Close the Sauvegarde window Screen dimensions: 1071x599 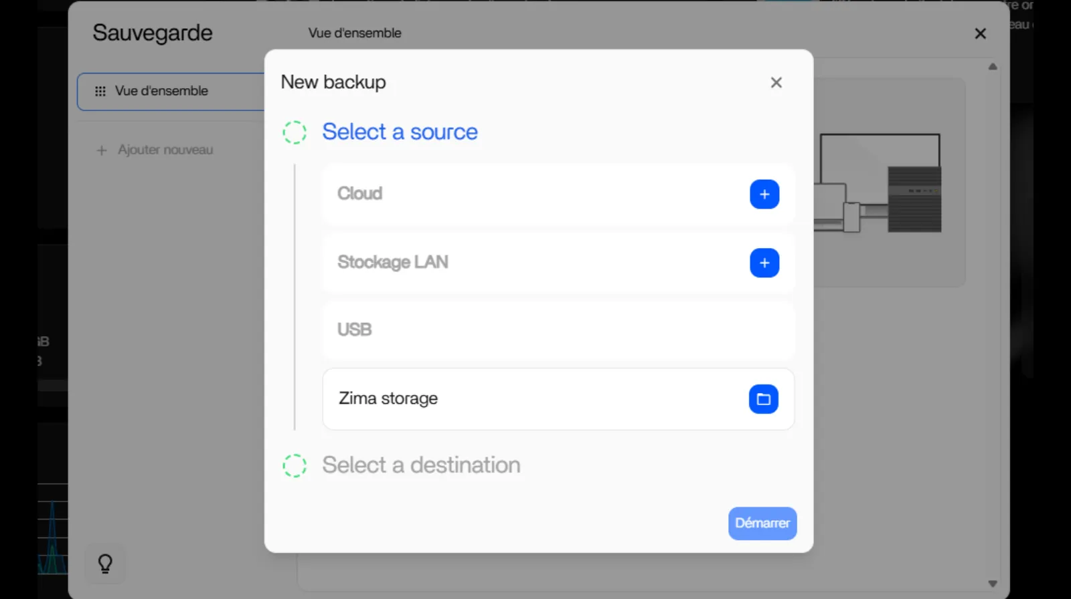click(x=980, y=33)
